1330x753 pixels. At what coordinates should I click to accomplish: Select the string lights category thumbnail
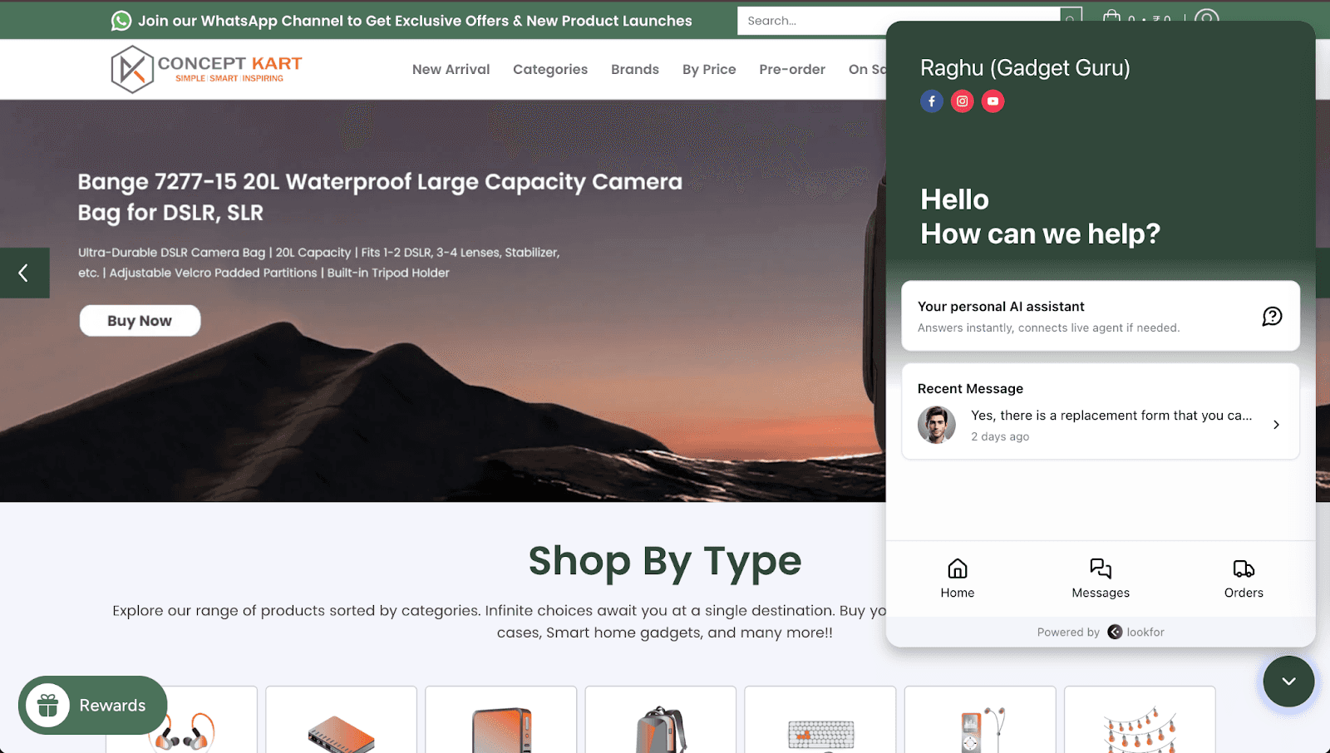pos(1140,720)
